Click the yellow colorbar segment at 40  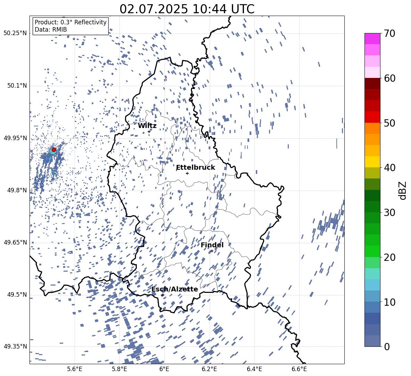tap(372, 162)
